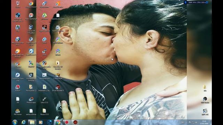The height and width of the screenshot is (125, 223).
Task: Open the Russo 1.5.3 archive
Action: tap(45, 112)
